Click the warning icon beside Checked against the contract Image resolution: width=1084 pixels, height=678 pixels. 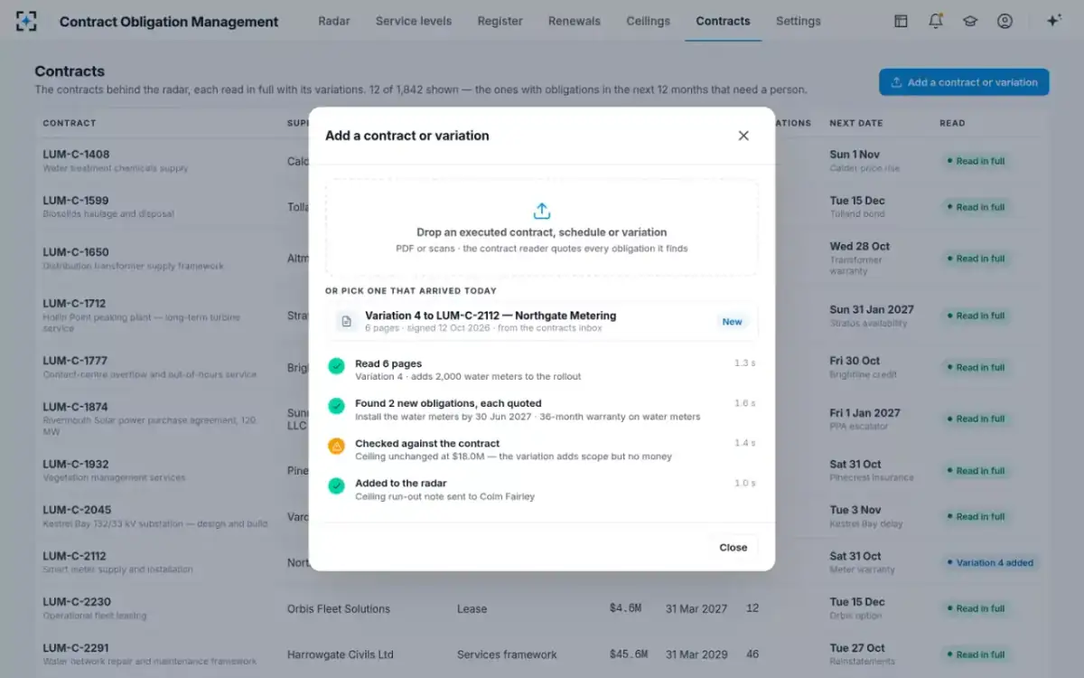click(336, 446)
